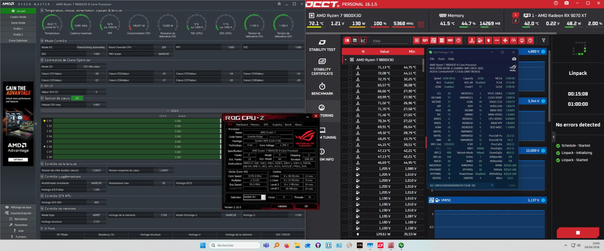Open the File menu in ZenTimings

[432, 59]
